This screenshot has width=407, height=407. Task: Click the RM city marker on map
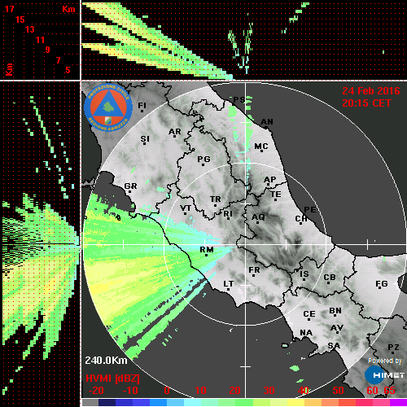coord(207,256)
